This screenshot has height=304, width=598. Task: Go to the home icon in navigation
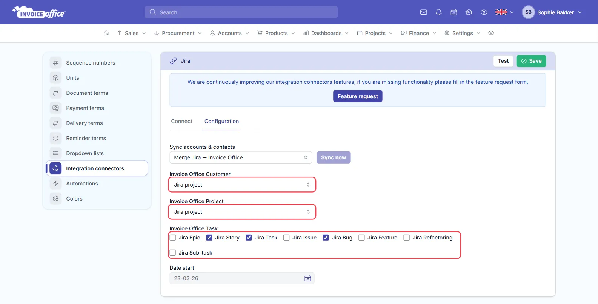click(x=107, y=33)
